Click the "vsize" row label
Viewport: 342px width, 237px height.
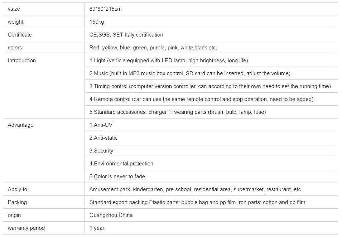(x=14, y=9)
